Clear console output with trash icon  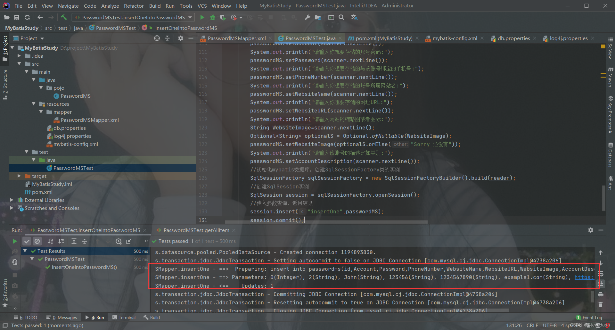click(601, 305)
